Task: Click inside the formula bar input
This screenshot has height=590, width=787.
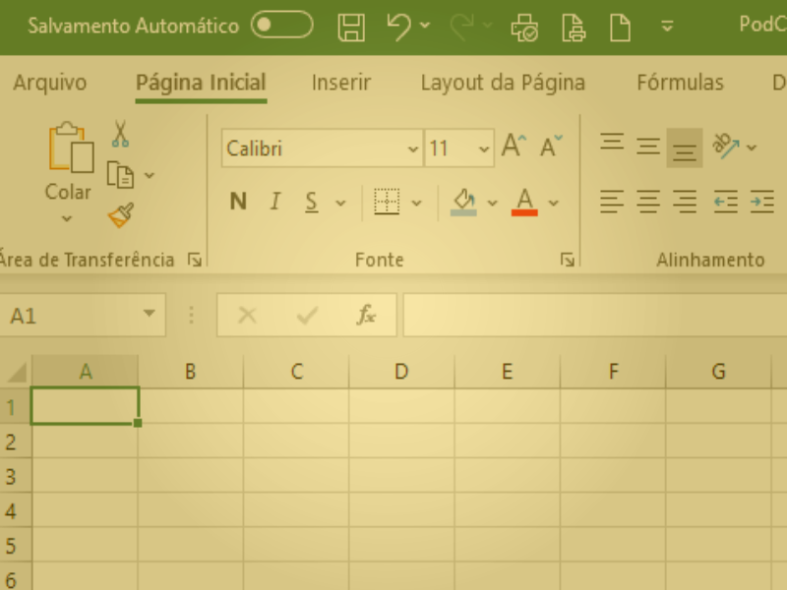Action: (595, 315)
